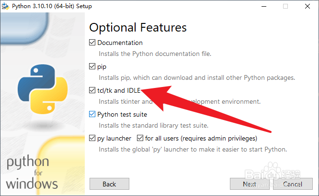The image size is (319, 196).
Task: Click the Documentation label text
Action: [x=120, y=43]
